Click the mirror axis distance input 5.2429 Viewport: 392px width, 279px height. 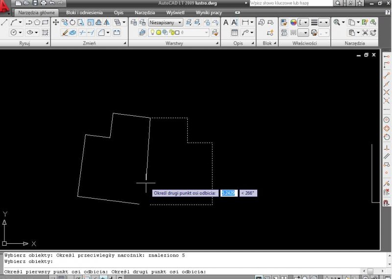pos(228,193)
